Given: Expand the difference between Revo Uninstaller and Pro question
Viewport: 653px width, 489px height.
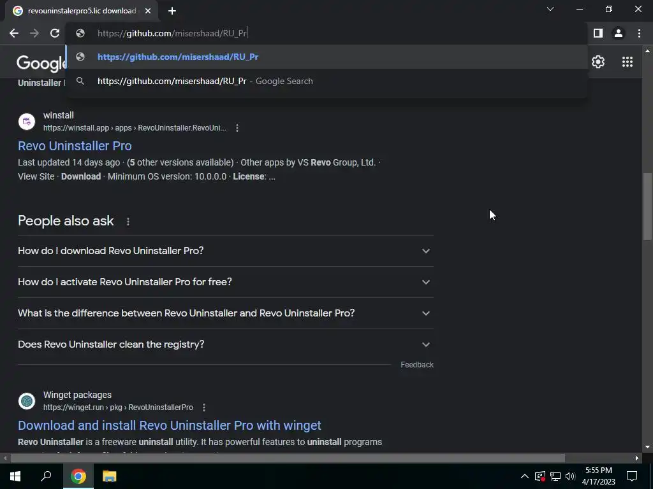Looking at the screenshot, I should pyautogui.click(x=225, y=313).
